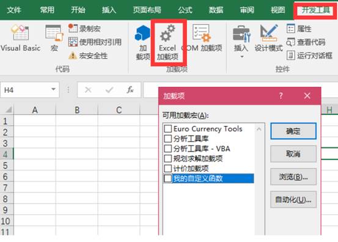Open the 文件 tab
This screenshot has height=242, width=338.
[x=14, y=10]
